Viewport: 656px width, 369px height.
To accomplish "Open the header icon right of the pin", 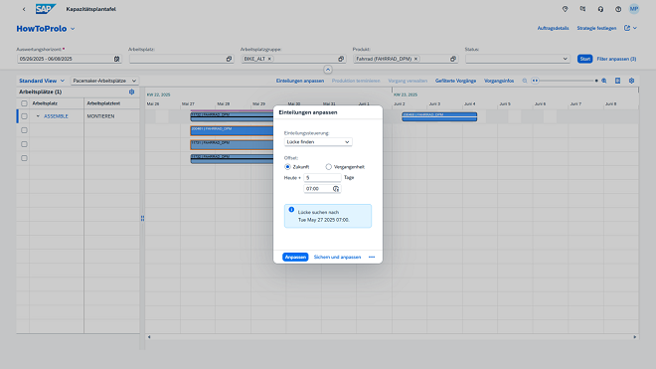I will 582,9.
